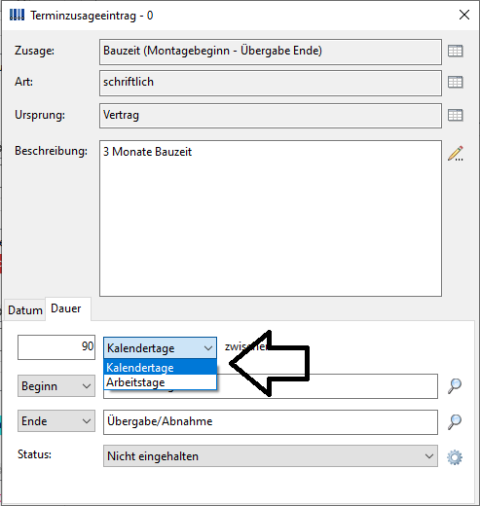This screenshot has height=506, width=480.
Task: Click the magnifier icon next to Übergabe/Abnahme
Action: pos(455,422)
